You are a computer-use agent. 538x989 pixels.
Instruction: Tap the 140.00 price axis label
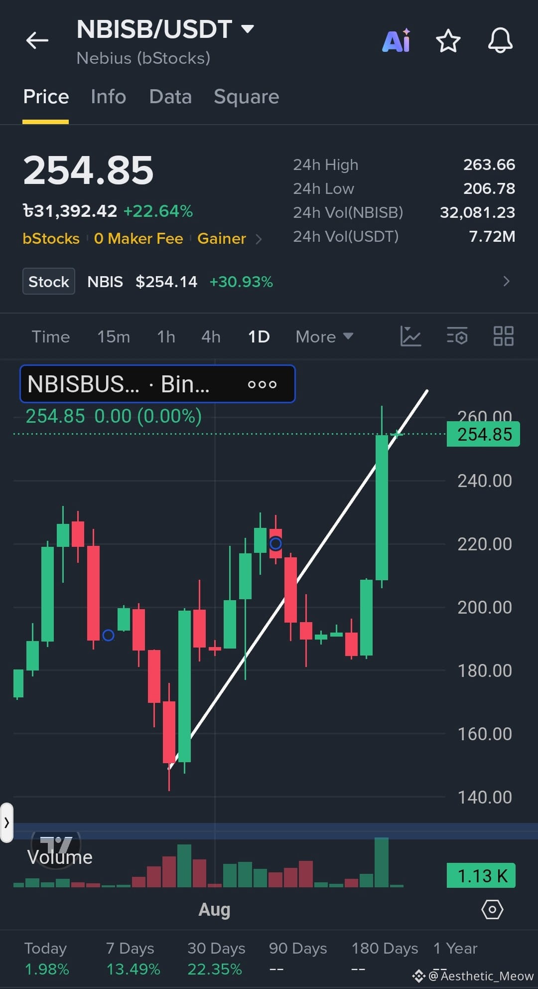pyautogui.click(x=484, y=798)
